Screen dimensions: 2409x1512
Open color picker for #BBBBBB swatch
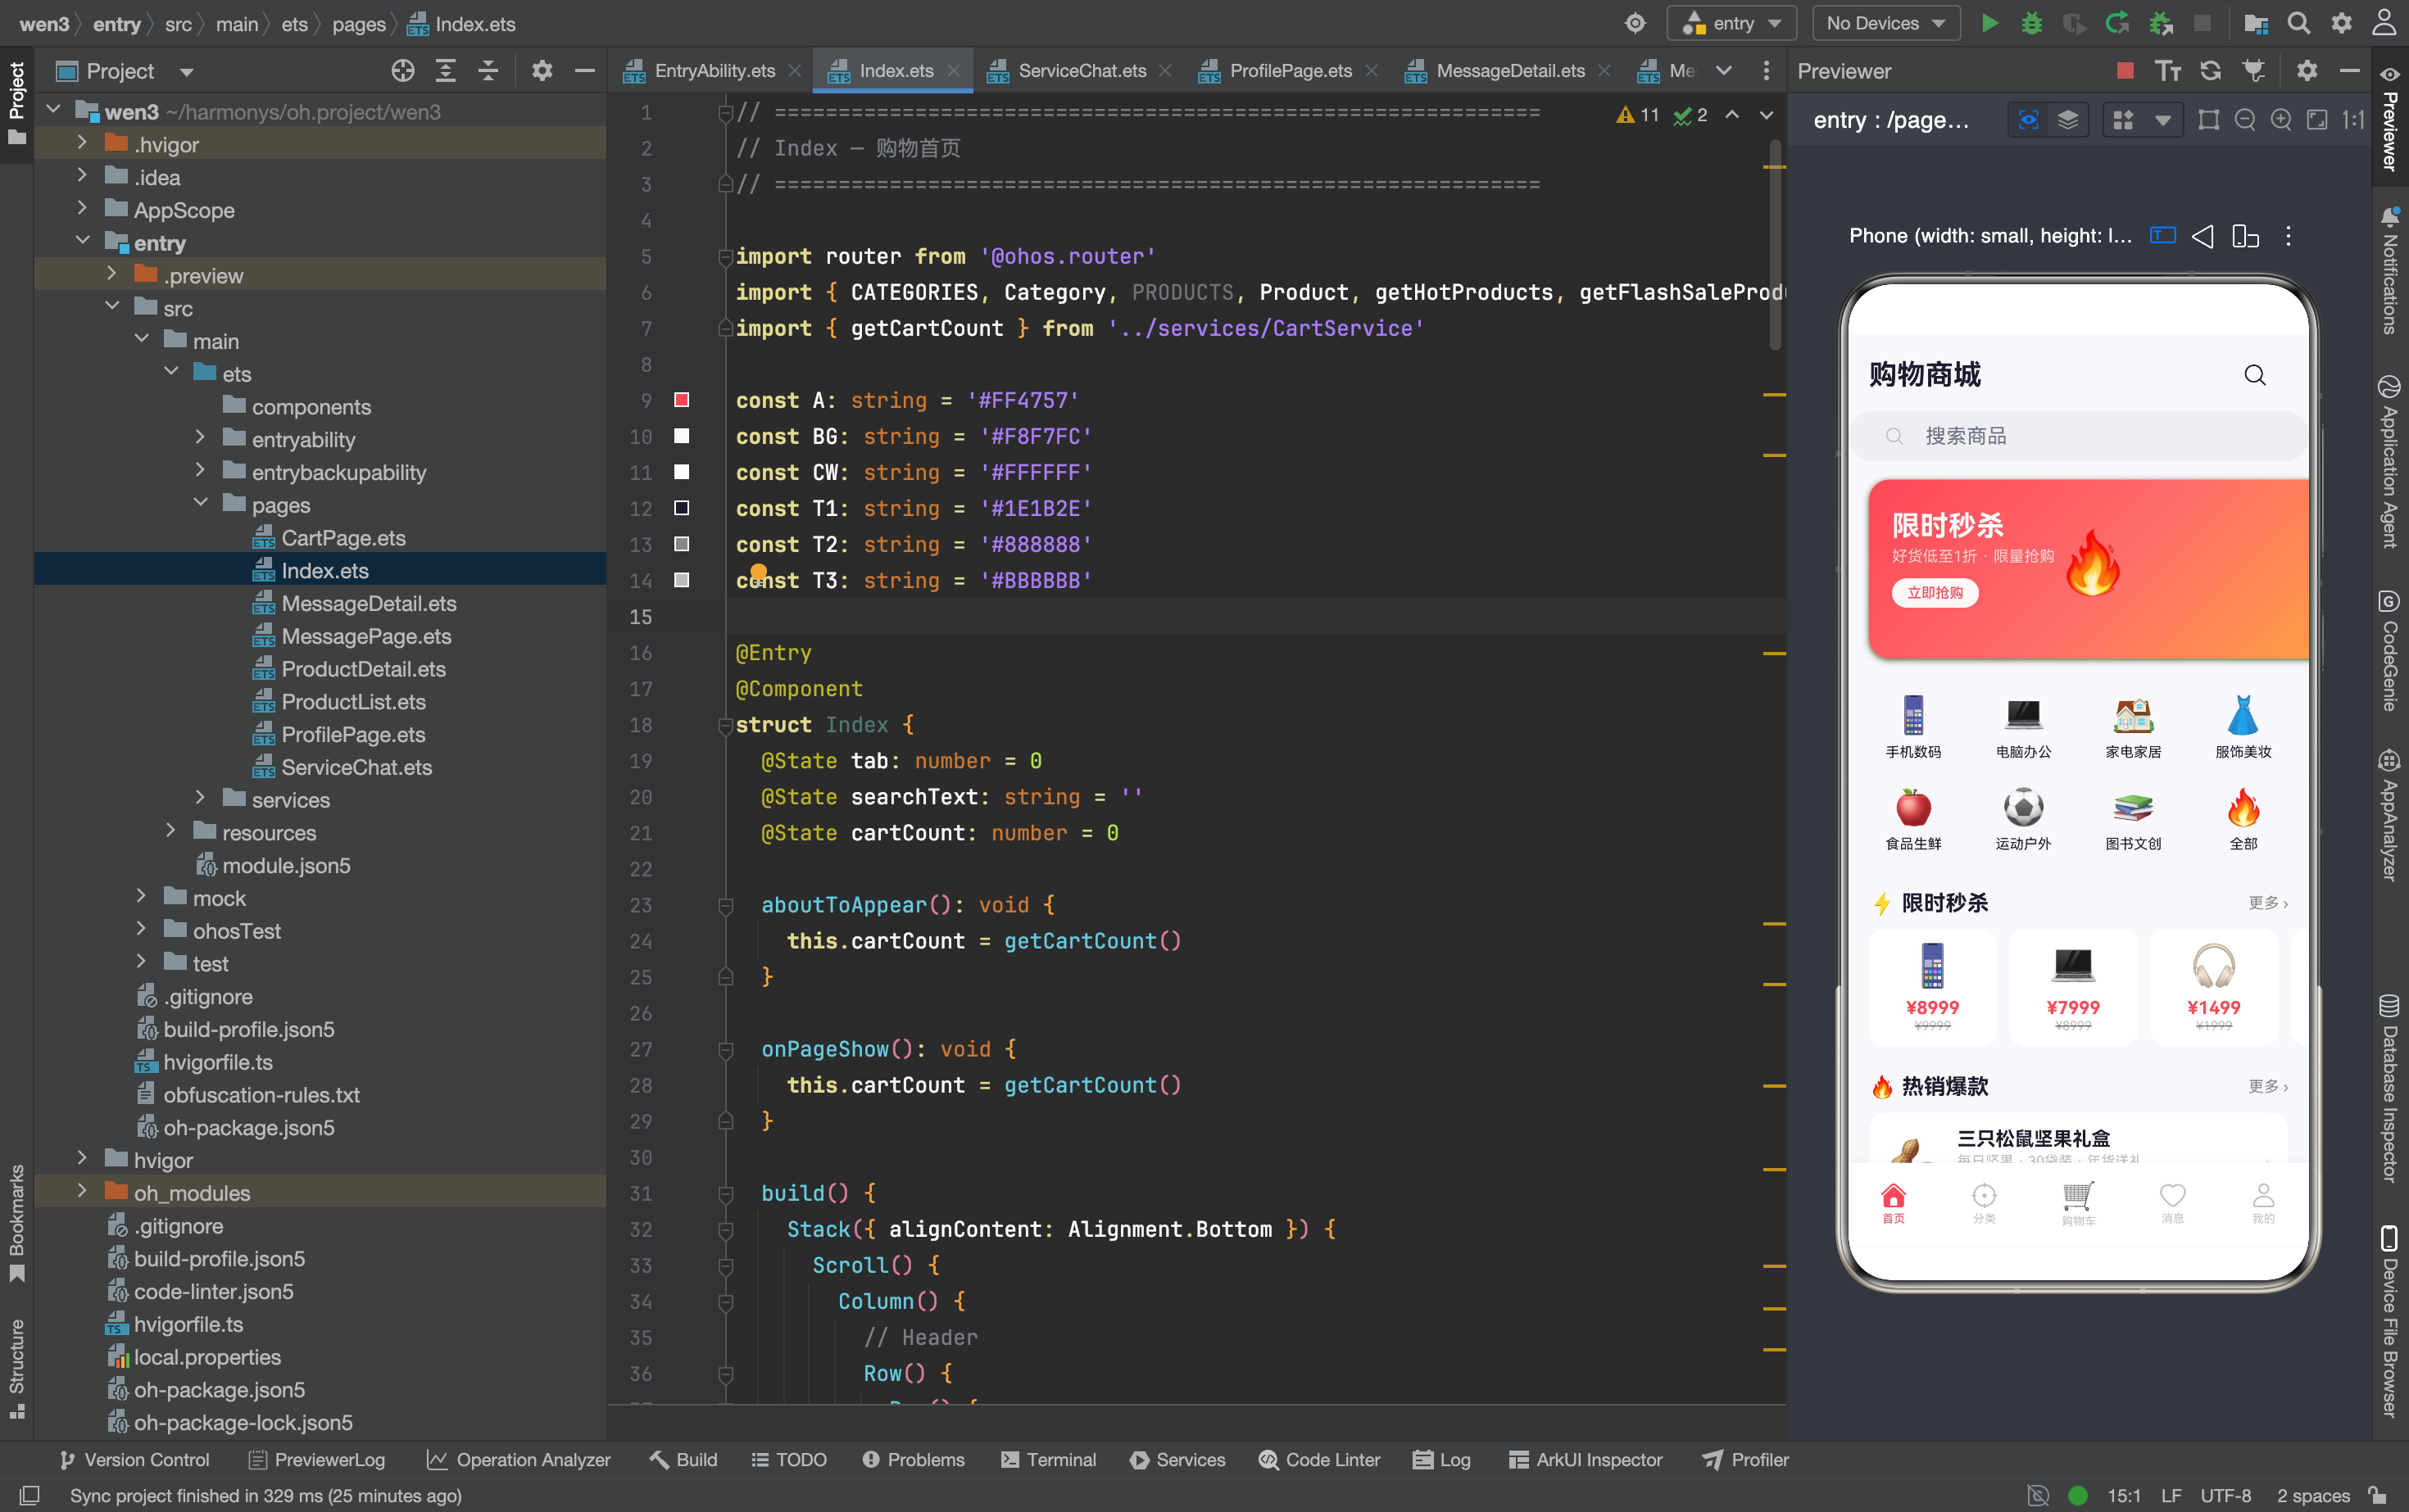click(681, 580)
